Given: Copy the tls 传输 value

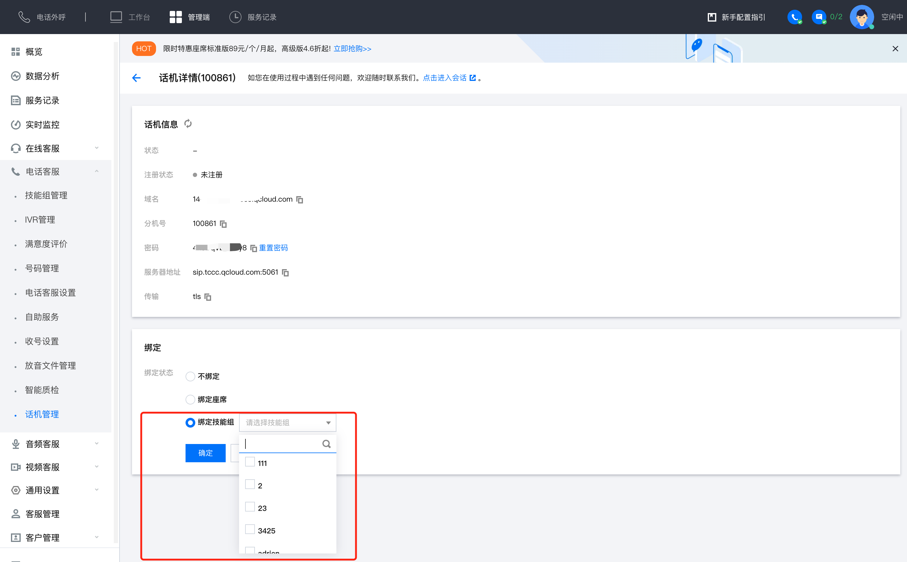Looking at the screenshot, I should [208, 297].
